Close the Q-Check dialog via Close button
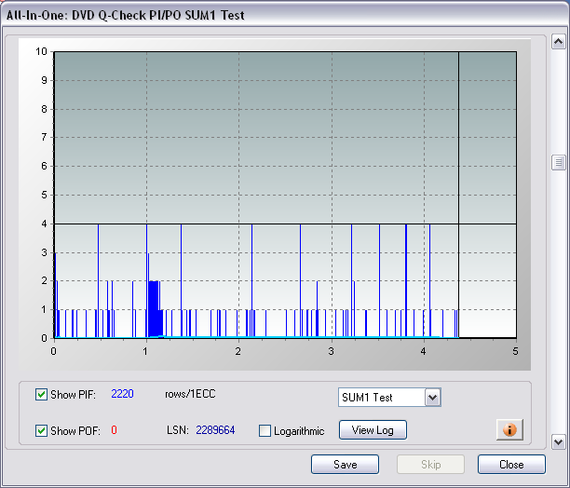 511,465
